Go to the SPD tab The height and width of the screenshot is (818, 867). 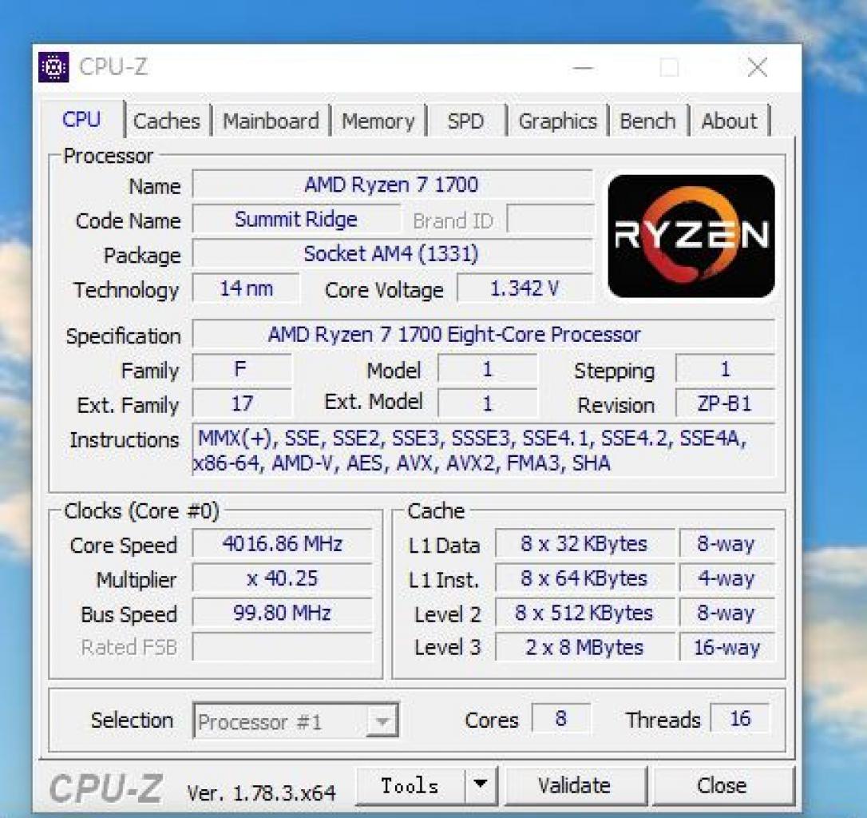465,121
